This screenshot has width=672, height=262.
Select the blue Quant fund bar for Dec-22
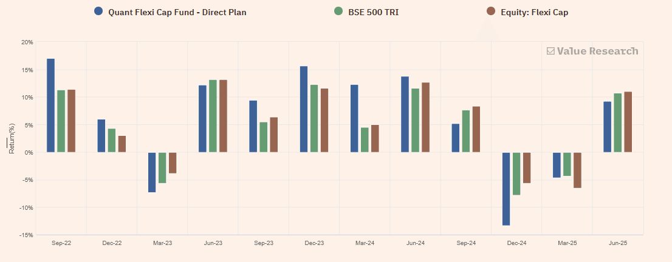point(101,136)
